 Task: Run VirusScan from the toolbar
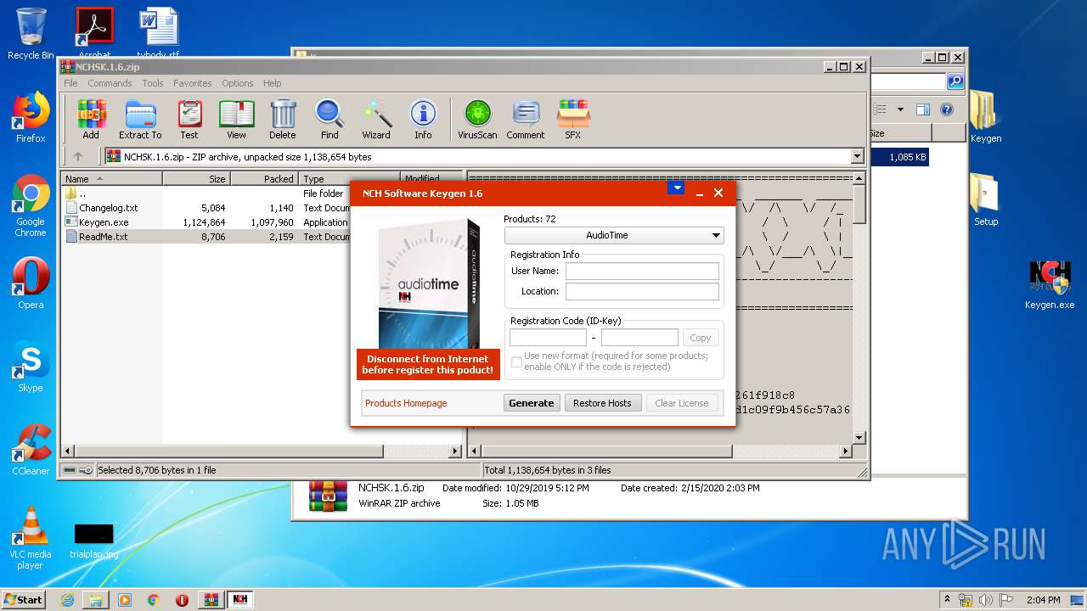click(477, 119)
